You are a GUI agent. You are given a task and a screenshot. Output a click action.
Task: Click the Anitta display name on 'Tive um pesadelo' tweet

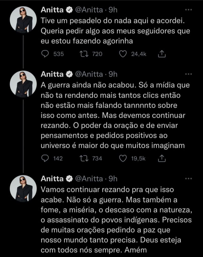tap(52, 10)
